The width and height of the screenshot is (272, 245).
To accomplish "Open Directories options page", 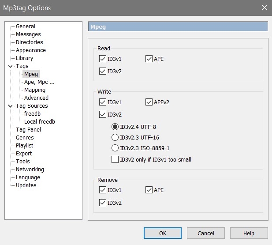I will (30, 42).
